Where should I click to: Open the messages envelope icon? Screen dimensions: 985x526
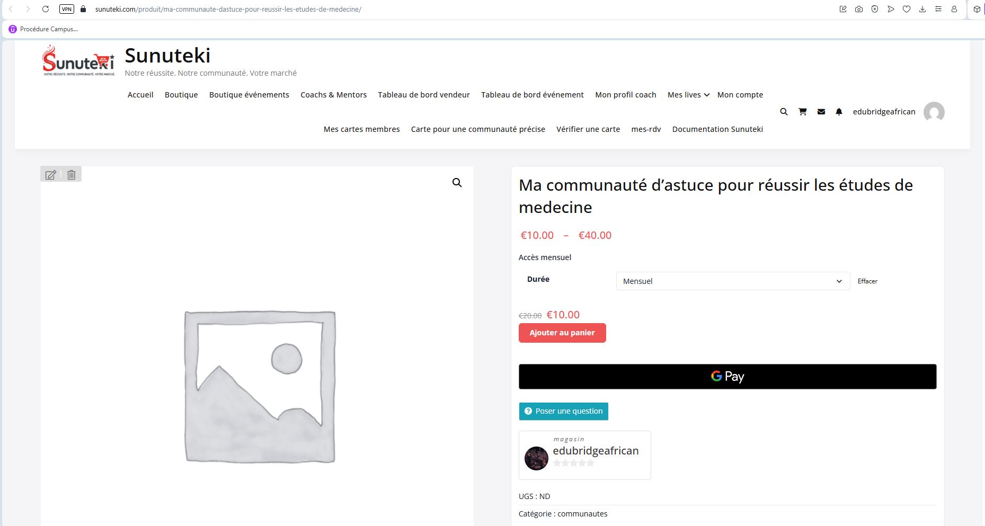click(821, 112)
